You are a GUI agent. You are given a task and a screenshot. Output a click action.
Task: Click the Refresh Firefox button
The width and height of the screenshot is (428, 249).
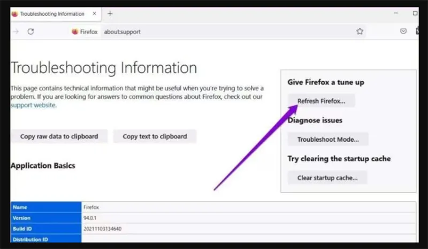click(x=322, y=101)
